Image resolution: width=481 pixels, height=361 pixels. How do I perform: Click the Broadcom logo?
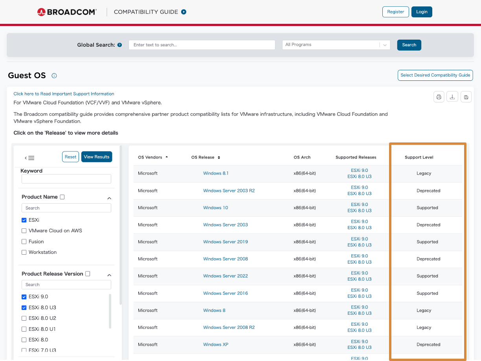pos(66,12)
